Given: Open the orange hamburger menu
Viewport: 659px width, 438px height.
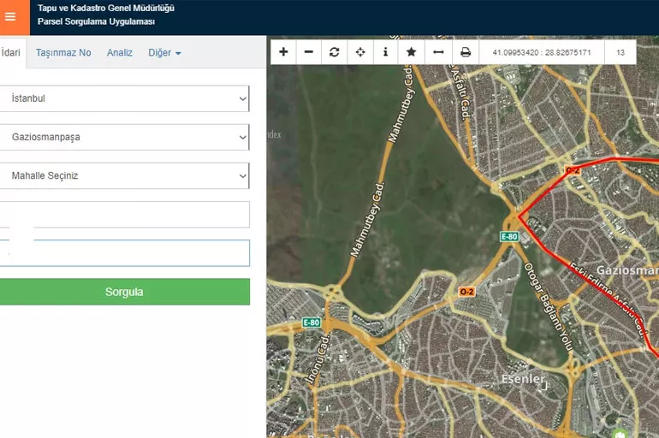Looking at the screenshot, I should pyautogui.click(x=10, y=17).
